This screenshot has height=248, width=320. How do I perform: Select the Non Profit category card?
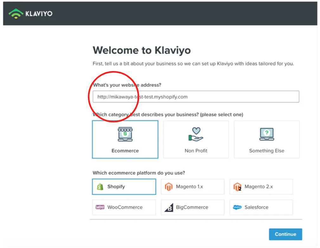tap(196, 140)
